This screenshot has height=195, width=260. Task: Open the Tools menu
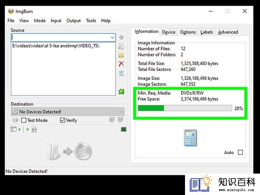pyautogui.click(x=91, y=21)
